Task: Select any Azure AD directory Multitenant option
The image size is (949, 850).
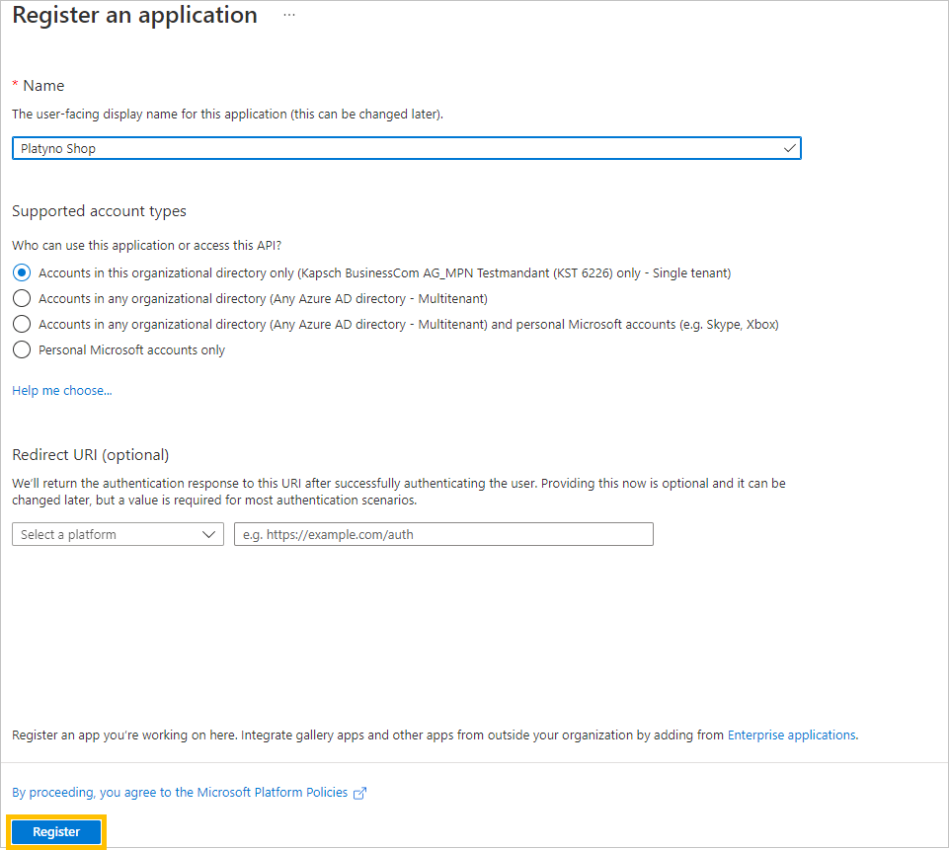Action: click(22, 298)
